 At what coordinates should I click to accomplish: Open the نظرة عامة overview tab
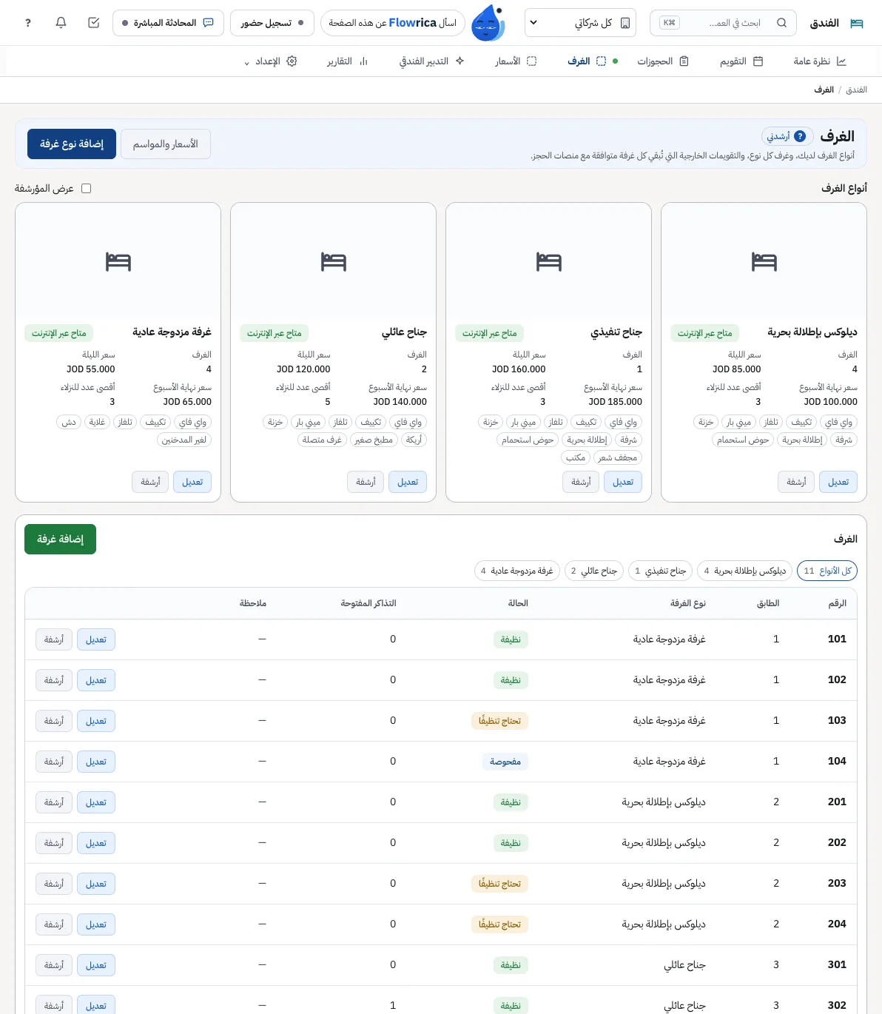tap(820, 61)
